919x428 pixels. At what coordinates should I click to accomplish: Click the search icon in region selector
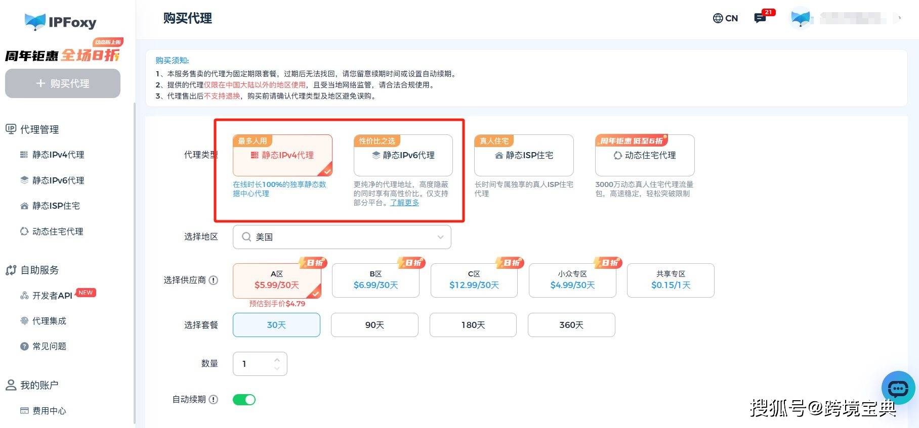pyautogui.click(x=246, y=237)
